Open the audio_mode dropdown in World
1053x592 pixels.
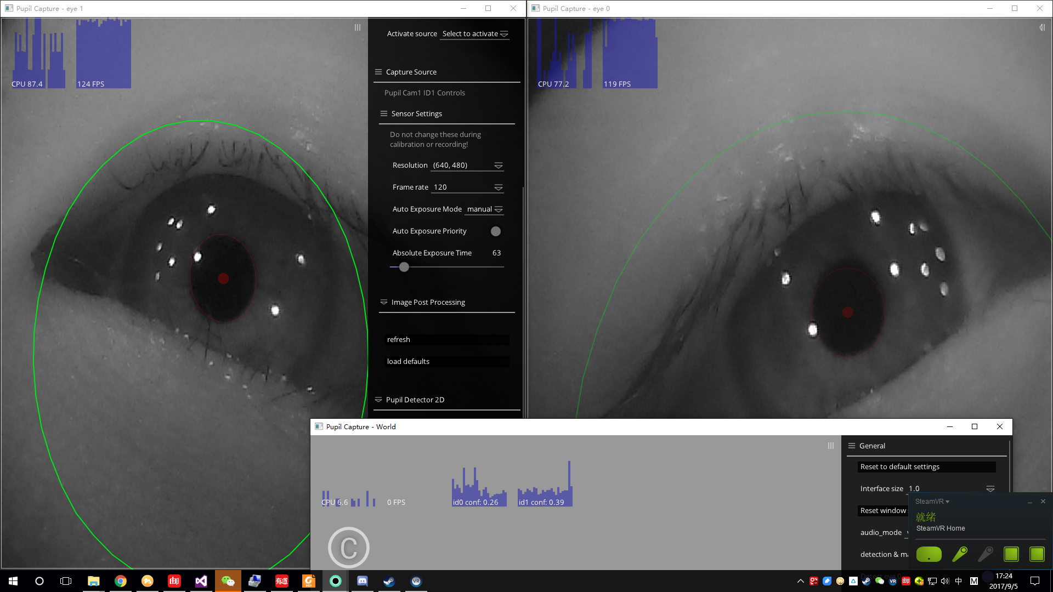tap(907, 532)
